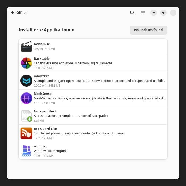Select the Avidemux app name

(42, 44)
